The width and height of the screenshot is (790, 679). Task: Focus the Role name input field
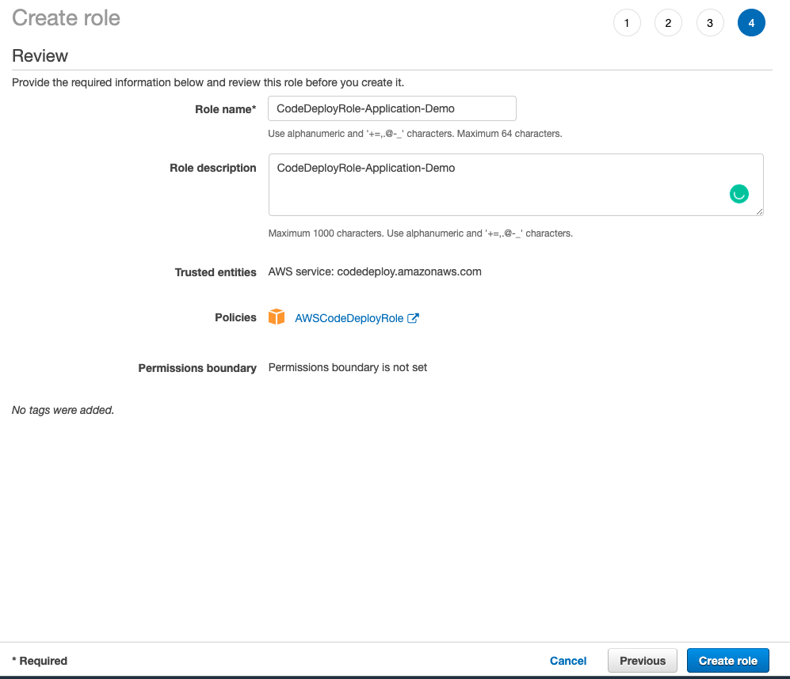[392, 108]
